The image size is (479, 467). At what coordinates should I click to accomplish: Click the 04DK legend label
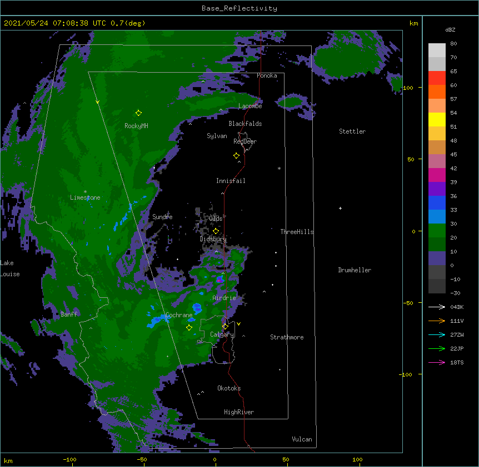pyautogui.click(x=457, y=307)
